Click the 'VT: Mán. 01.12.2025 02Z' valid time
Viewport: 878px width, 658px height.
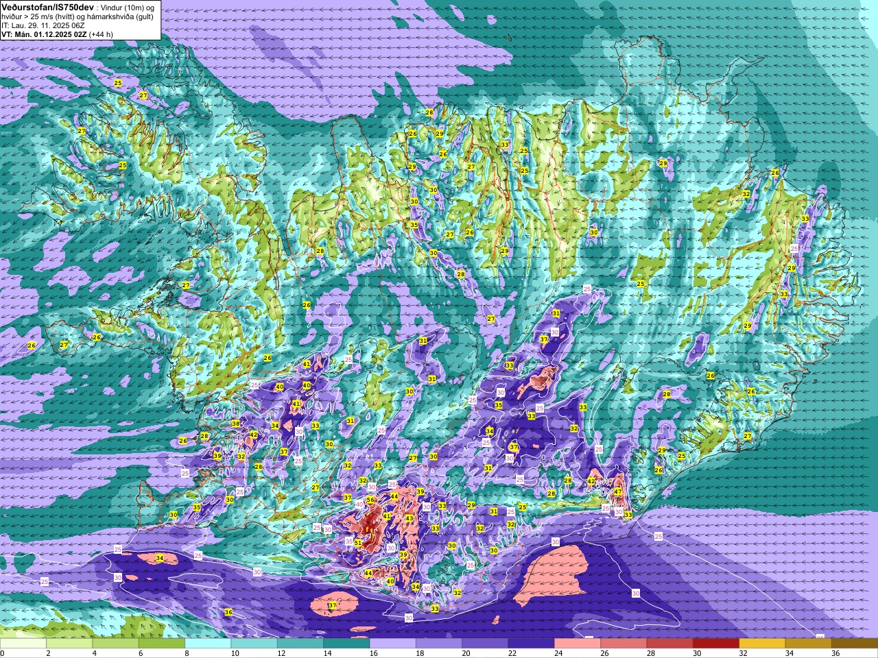pyautogui.click(x=44, y=34)
